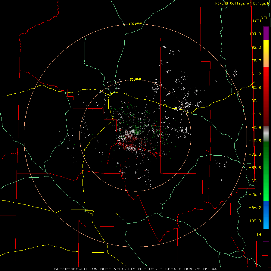Viewport: 271px width, 271px height.
Task: Click the -16.5 value on velocity scale
Action: (x=255, y=141)
